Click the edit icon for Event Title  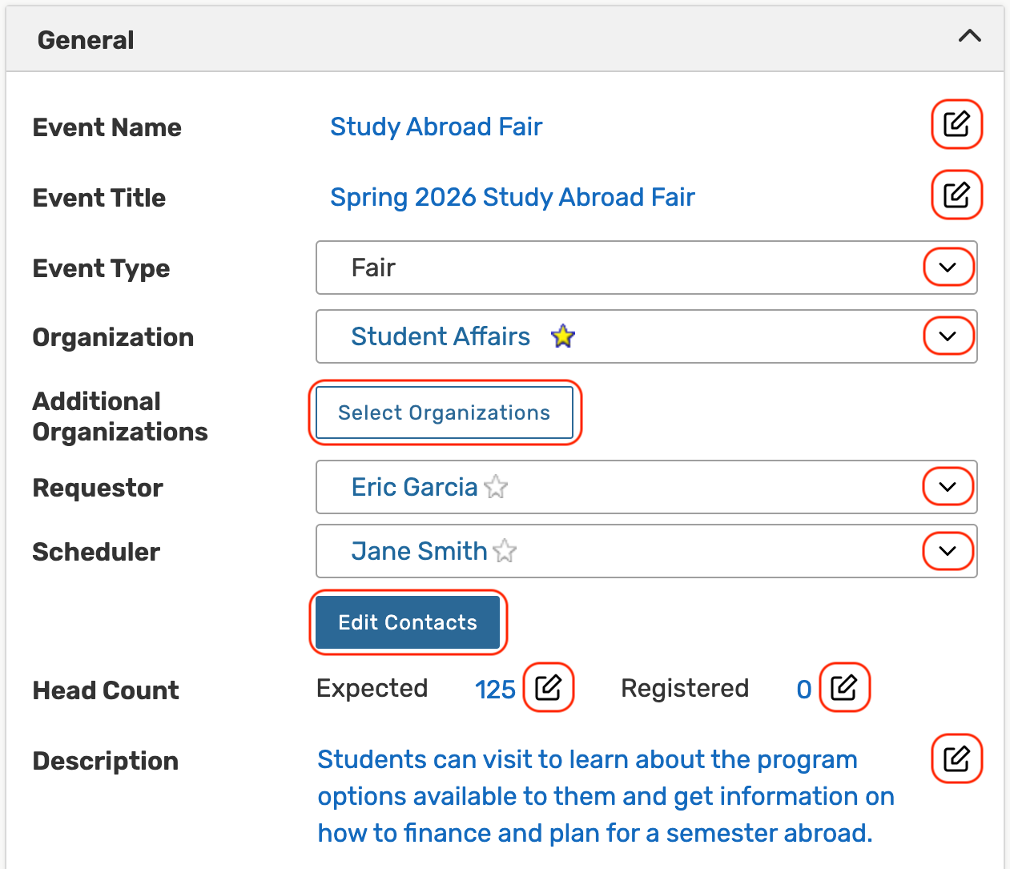(956, 195)
